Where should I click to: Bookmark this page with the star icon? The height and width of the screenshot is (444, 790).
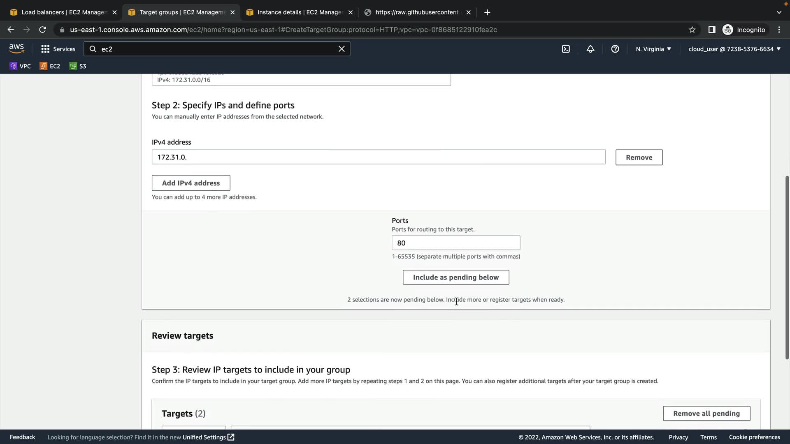click(692, 30)
